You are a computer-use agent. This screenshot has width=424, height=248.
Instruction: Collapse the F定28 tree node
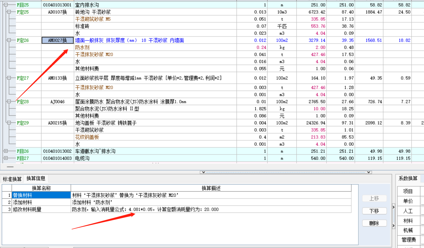point(9,101)
